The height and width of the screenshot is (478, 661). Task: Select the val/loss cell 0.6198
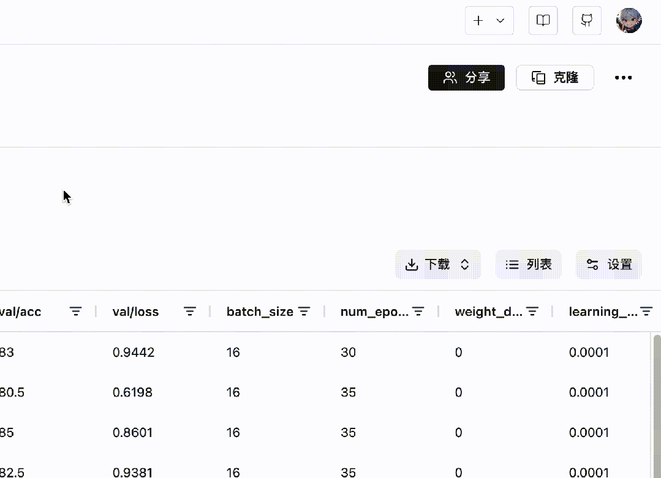coord(132,392)
